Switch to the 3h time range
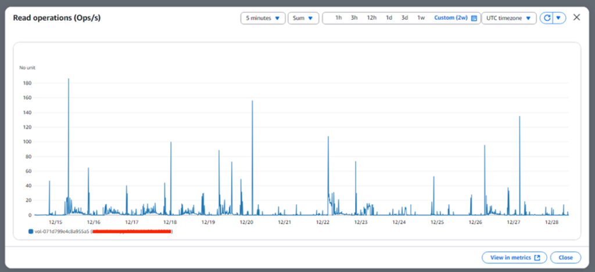 354,18
